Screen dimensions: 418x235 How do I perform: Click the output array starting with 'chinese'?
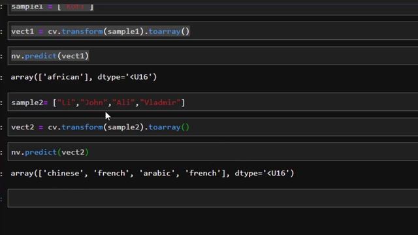pos(152,174)
